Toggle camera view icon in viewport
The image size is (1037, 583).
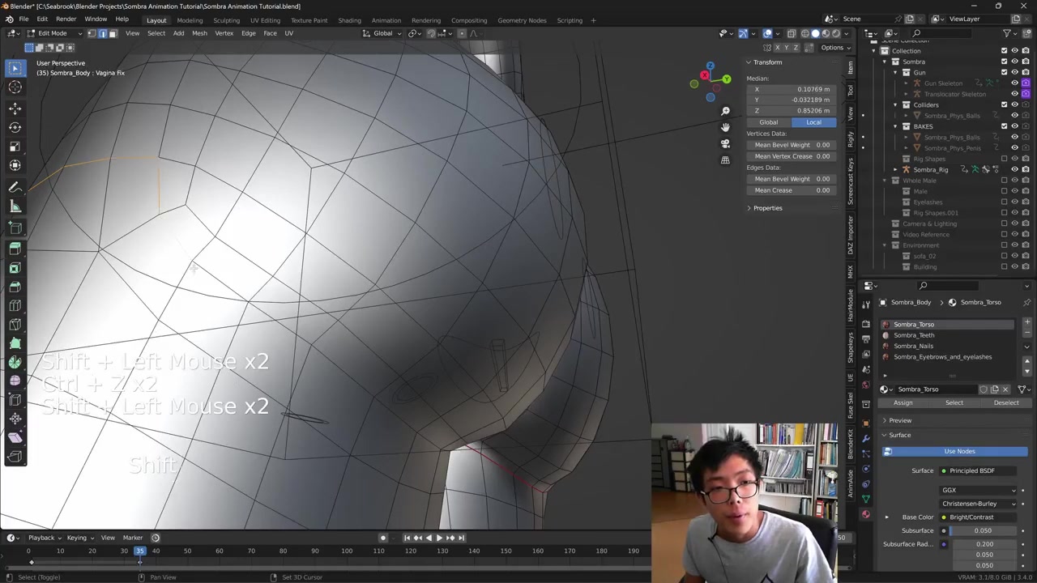click(725, 143)
